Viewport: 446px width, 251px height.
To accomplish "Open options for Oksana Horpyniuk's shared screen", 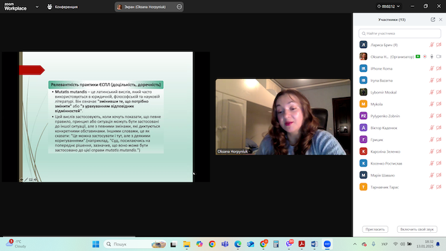I will (x=179, y=6).
